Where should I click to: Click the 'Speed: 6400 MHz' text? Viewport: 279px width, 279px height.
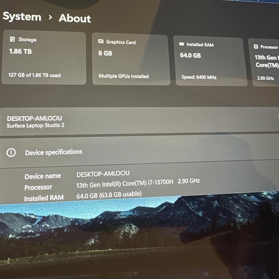click(x=199, y=77)
